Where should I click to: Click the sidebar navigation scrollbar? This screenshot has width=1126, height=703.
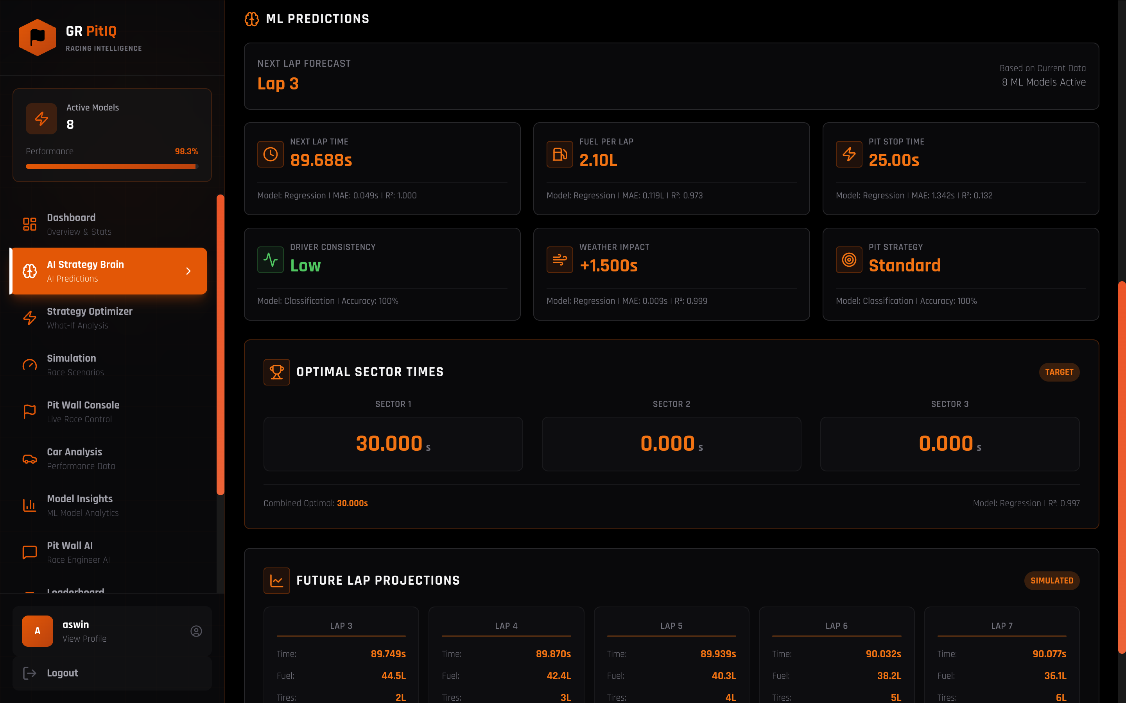(221, 344)
